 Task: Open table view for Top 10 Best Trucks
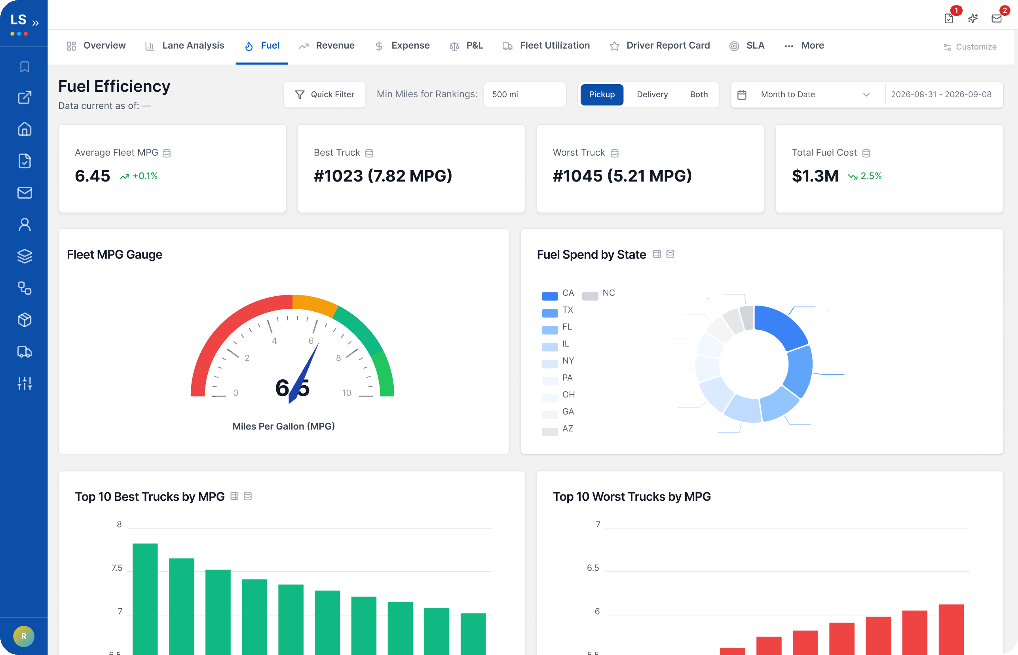coord(234,496)
